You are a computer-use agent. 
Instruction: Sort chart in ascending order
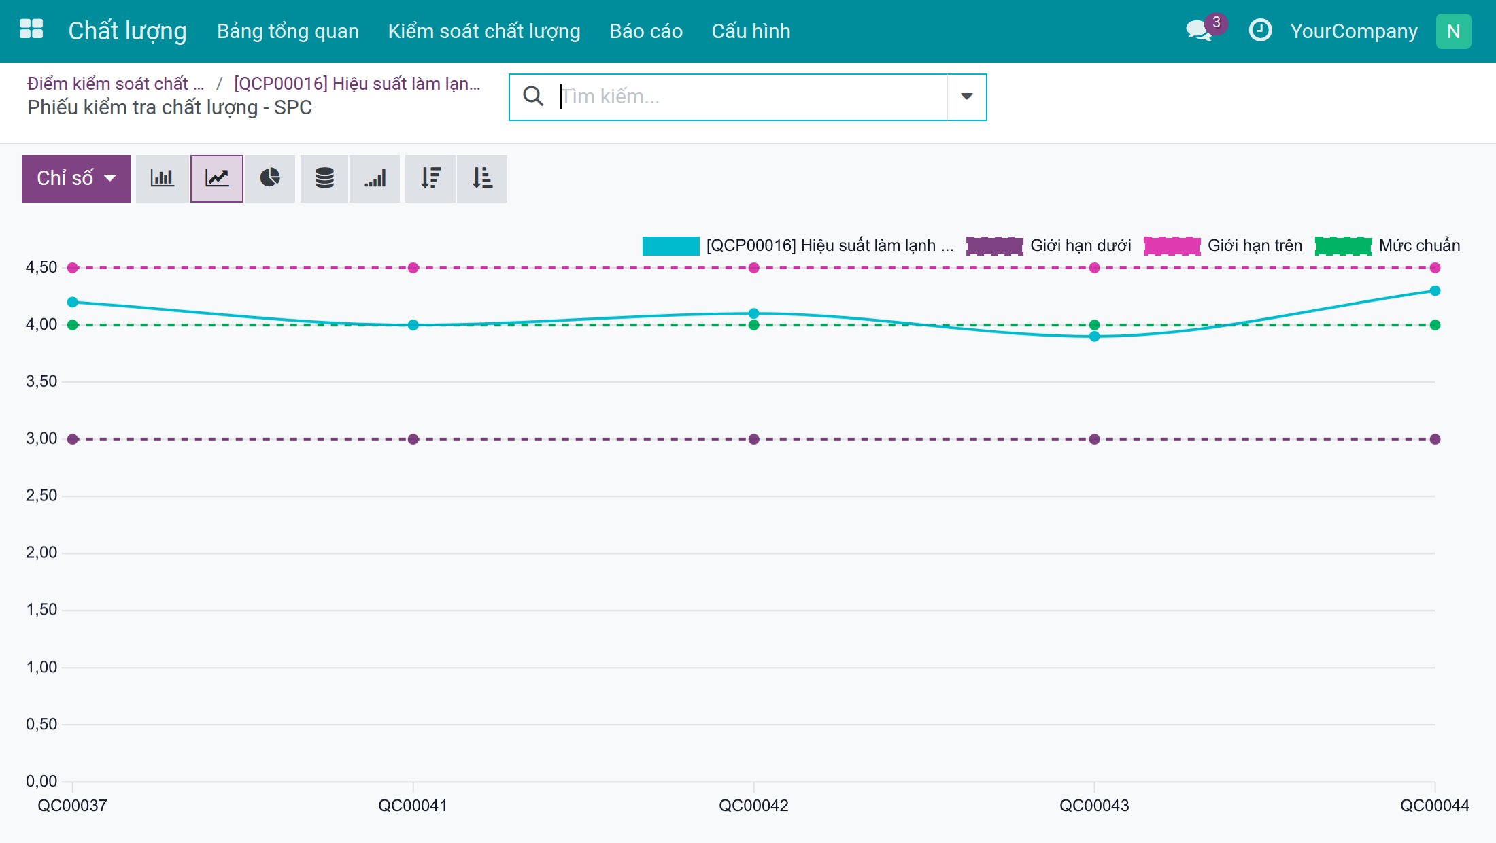[x=482, y=178]
